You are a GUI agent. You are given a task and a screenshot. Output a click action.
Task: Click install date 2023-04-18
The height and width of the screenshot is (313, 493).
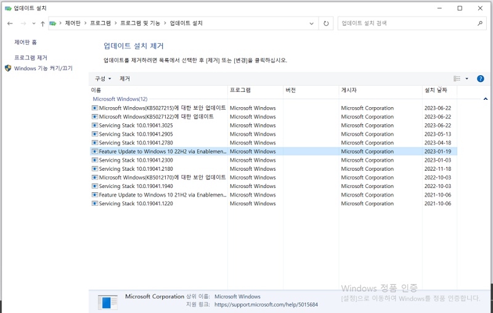click(438, 143)
